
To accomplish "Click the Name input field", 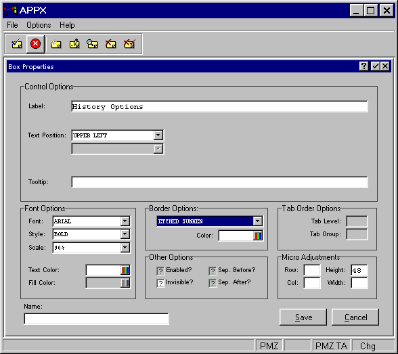I will coord(96,319).
